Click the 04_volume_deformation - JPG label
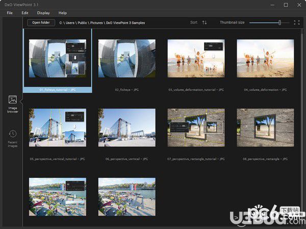 coord(265,90)
